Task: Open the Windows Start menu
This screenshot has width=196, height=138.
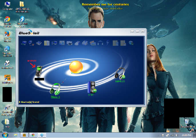Action: [x=5, y=135]
